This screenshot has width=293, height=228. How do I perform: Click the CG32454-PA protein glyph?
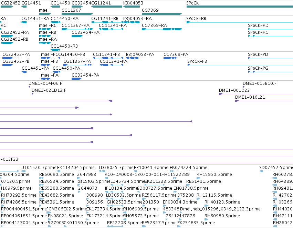tap(76, 79)
